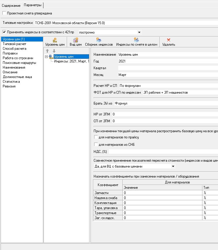
Task: Click Комплектация value cell
Action: pyautogui.click(x=162, y=203)
